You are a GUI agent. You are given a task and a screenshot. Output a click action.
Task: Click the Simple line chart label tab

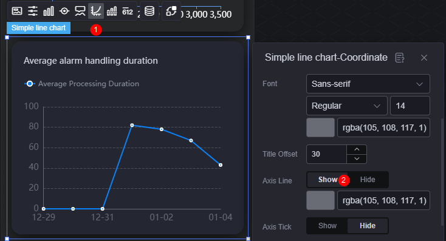click(x=38, y=28)
